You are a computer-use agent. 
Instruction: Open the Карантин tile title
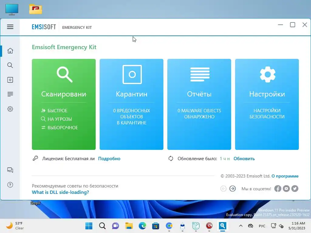click(x=132, y=94)
